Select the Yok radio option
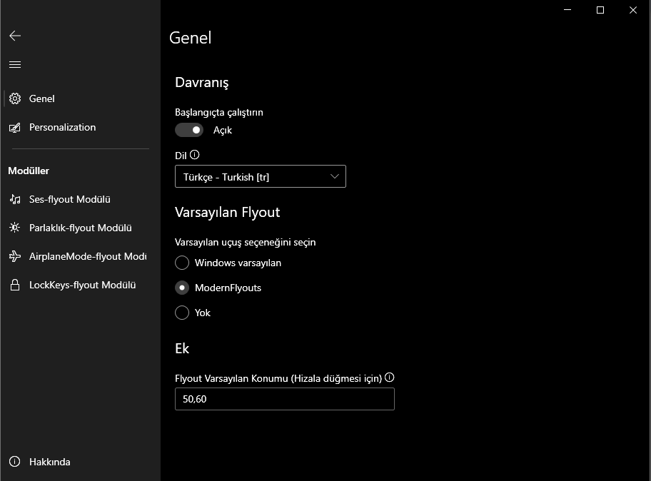Viewport: 651px width, 481px height. (x=182, y=313)
